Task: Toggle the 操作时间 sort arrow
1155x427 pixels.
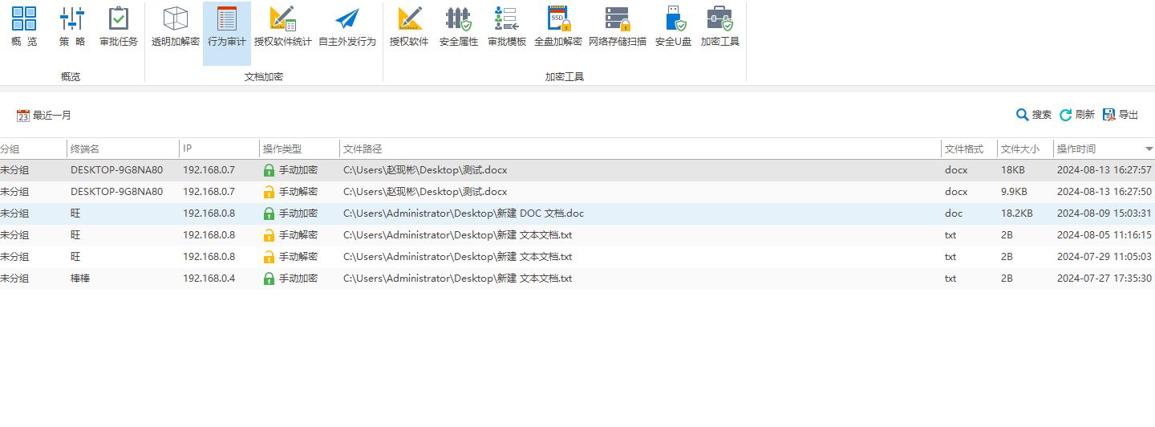Action: coord(1149,149)
